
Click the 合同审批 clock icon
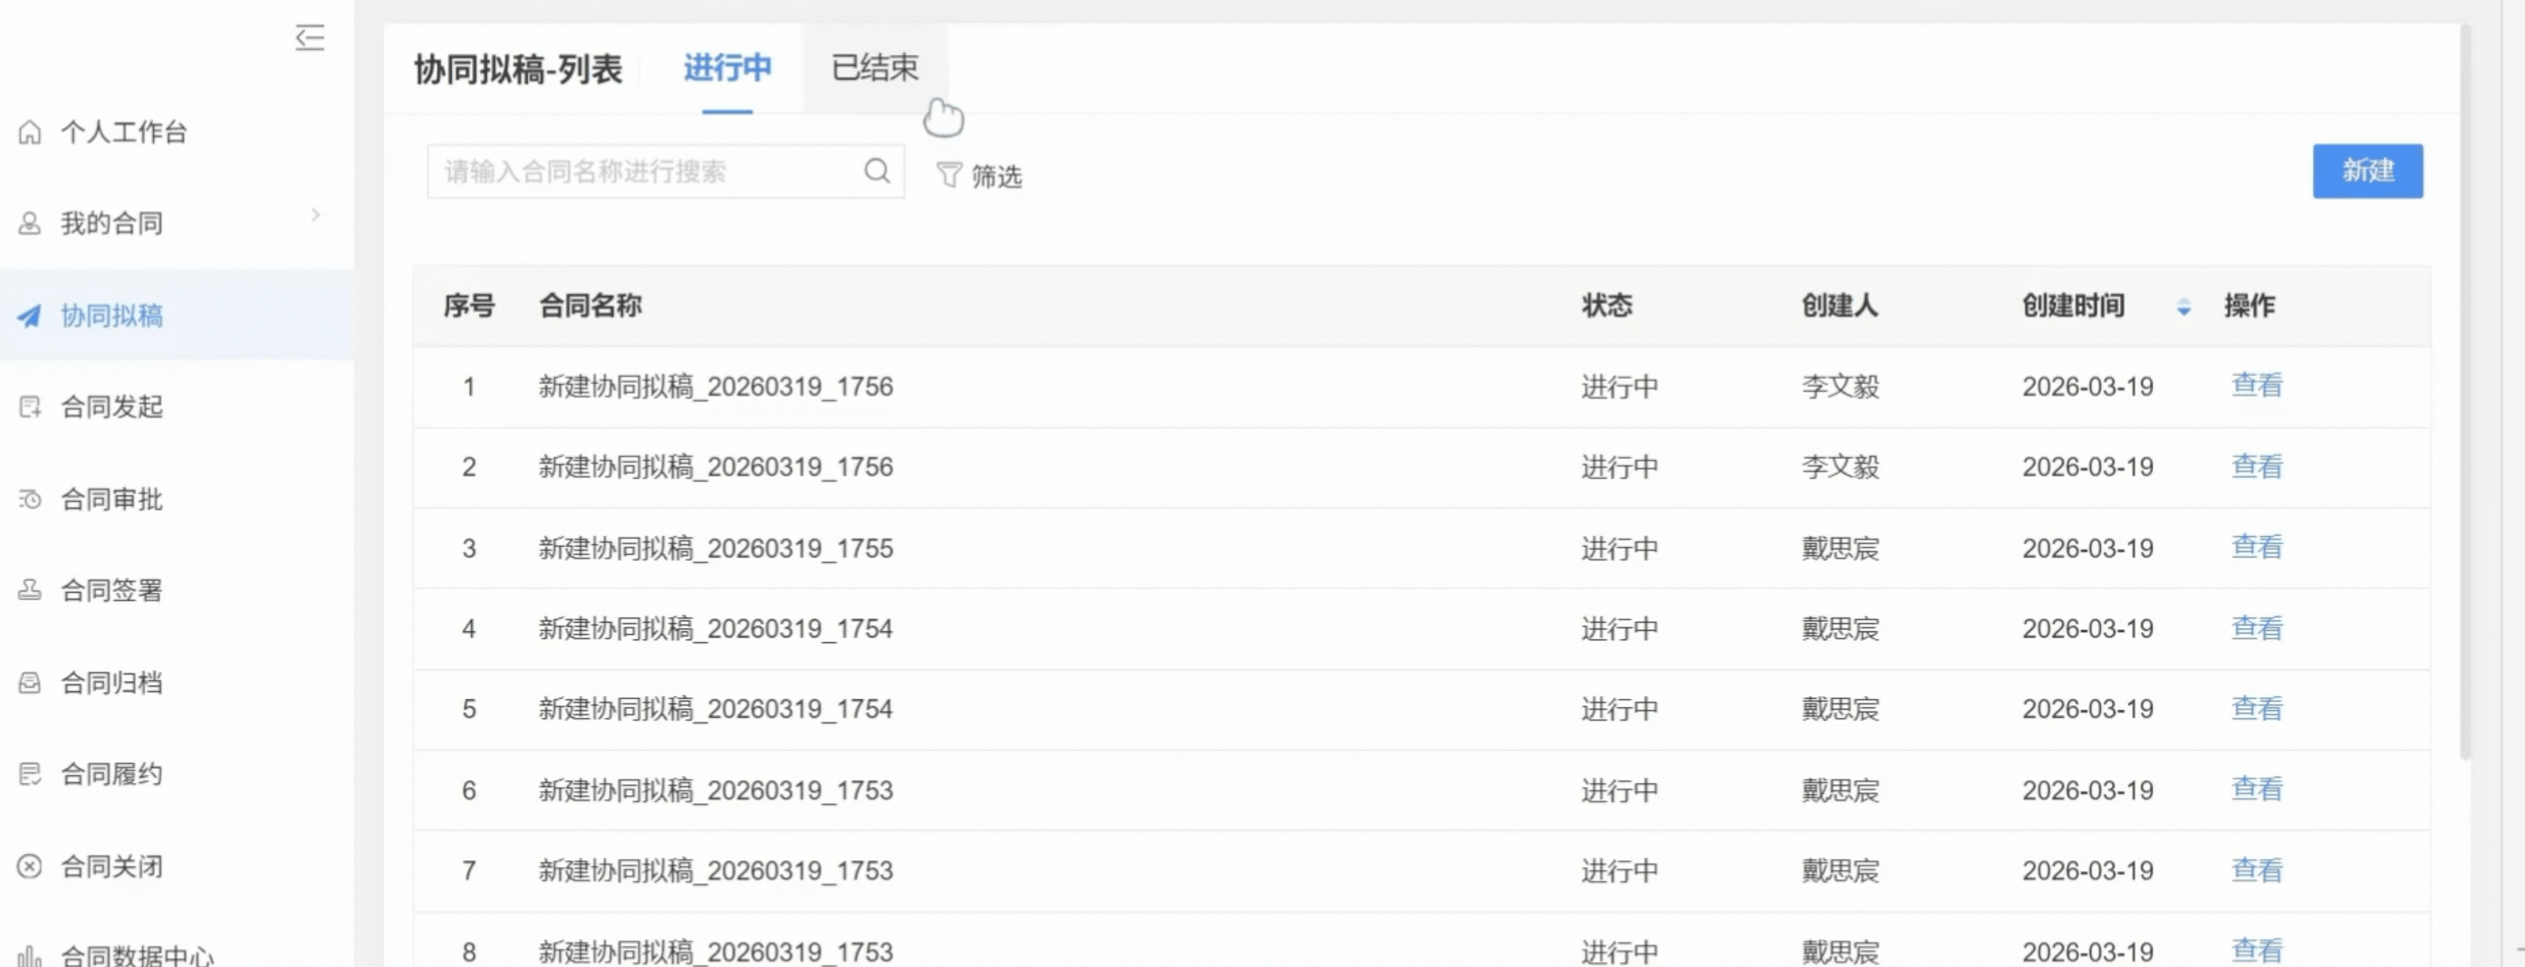tap(31, 500)
